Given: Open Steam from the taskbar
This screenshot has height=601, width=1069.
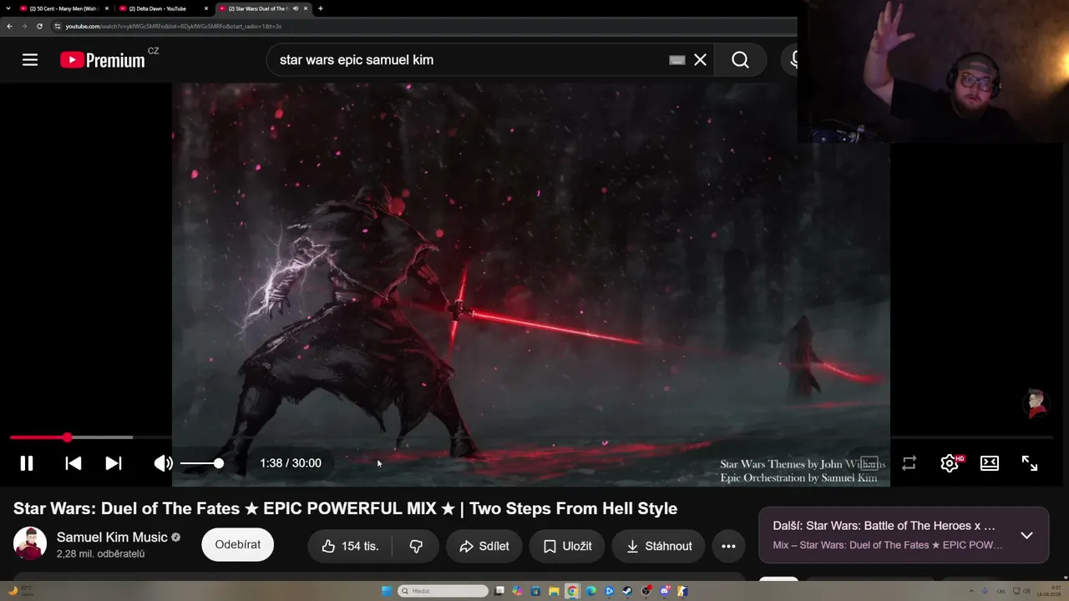Looking at the screenshot, I should 627,591.
